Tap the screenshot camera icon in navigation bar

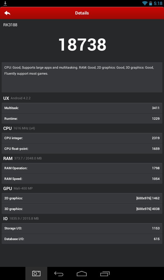pyautogui.click(x=36, y=273)
